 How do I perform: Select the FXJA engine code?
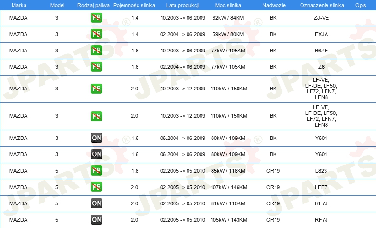pos(321,34)
